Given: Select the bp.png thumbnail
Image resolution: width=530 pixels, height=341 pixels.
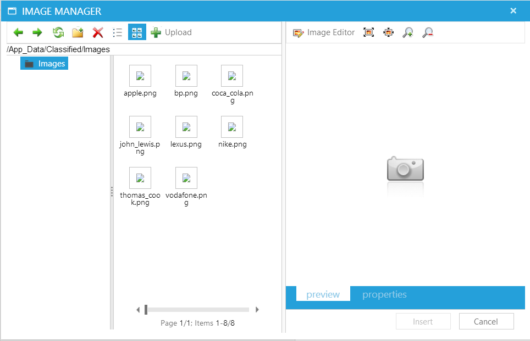Looking at the screenshot, I should (x=186, y=76).
